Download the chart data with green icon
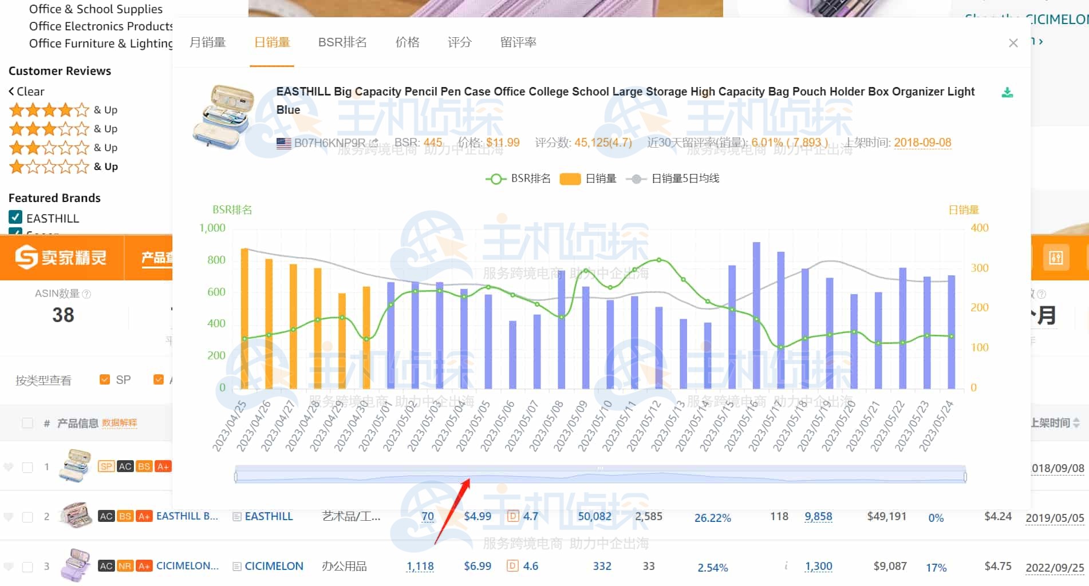This screenshot has height=586, width=1089. [x=1007, y=92]
